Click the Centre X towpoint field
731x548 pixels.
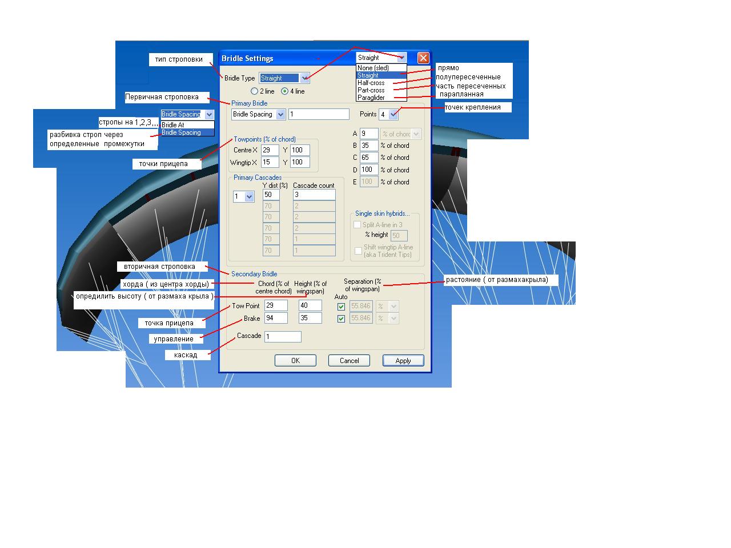tap(270, 150)
